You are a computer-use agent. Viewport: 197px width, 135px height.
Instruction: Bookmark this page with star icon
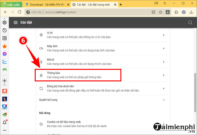tap(161, 12)
